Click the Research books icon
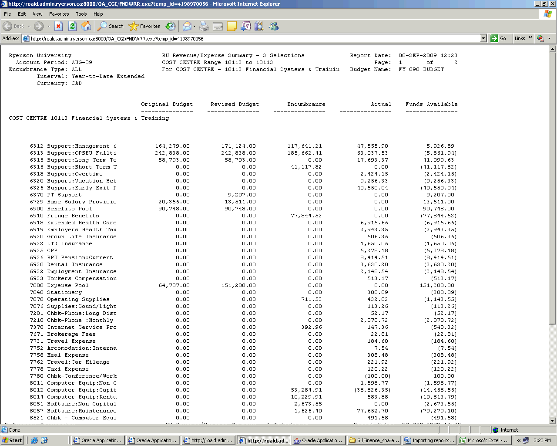The height and width of the screenshot is (446, 557). tap(259, 26)
